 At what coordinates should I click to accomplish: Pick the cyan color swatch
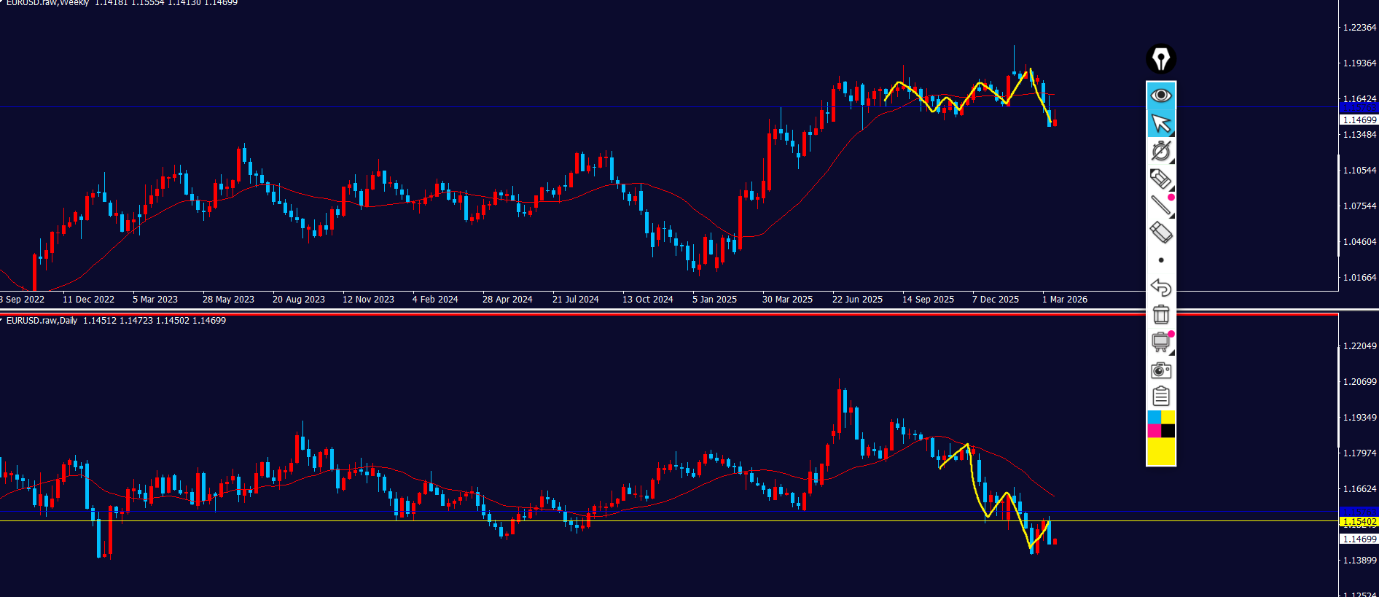click(x=1154, y=418)
